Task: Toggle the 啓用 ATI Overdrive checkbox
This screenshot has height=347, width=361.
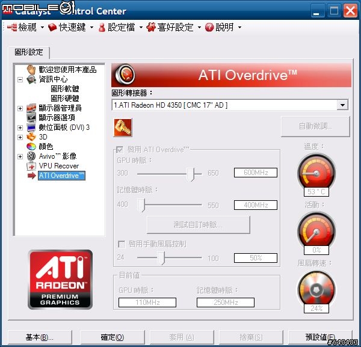Action: tap(120, 150)
